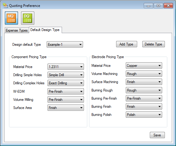Open the electrode Material Price Copper dropdown
The width and height of the screenshot is (176, 146).
coord(144,66)
